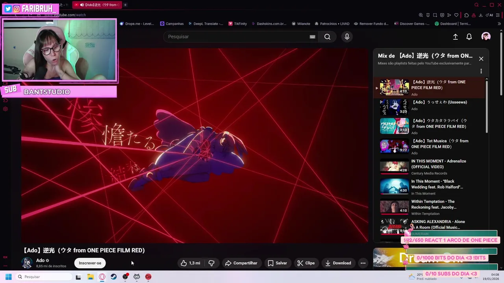Open Discover Games bookmark
504x283 pixels.
[x=412, y=24]
